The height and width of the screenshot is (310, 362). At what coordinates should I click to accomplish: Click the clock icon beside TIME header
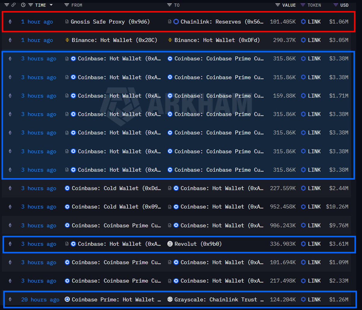24,5
